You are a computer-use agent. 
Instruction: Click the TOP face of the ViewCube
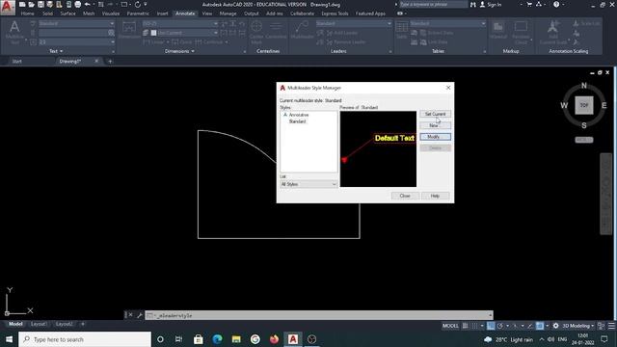point(584,105)
